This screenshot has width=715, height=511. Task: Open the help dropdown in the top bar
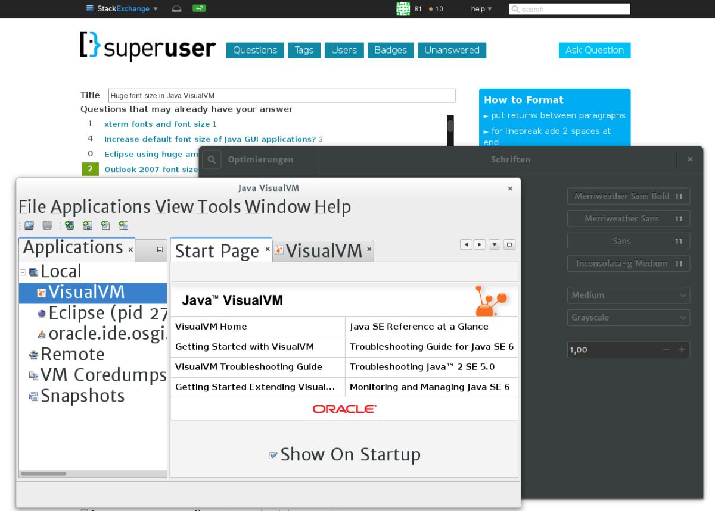tap(481, 9)
